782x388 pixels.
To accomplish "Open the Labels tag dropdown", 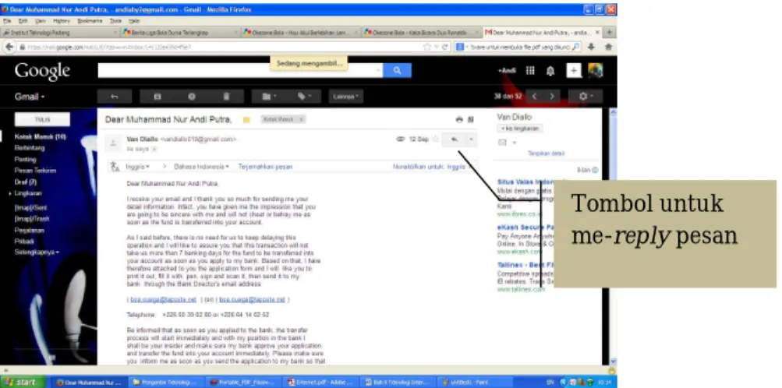I will [x=304, y=97].
